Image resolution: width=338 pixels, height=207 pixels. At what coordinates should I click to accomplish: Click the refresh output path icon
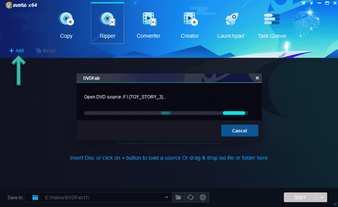click(191, 197)
